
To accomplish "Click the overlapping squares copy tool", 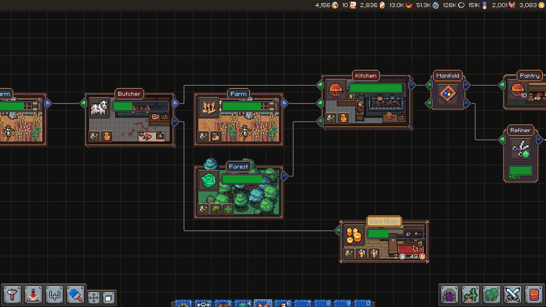I will [108, 298].
